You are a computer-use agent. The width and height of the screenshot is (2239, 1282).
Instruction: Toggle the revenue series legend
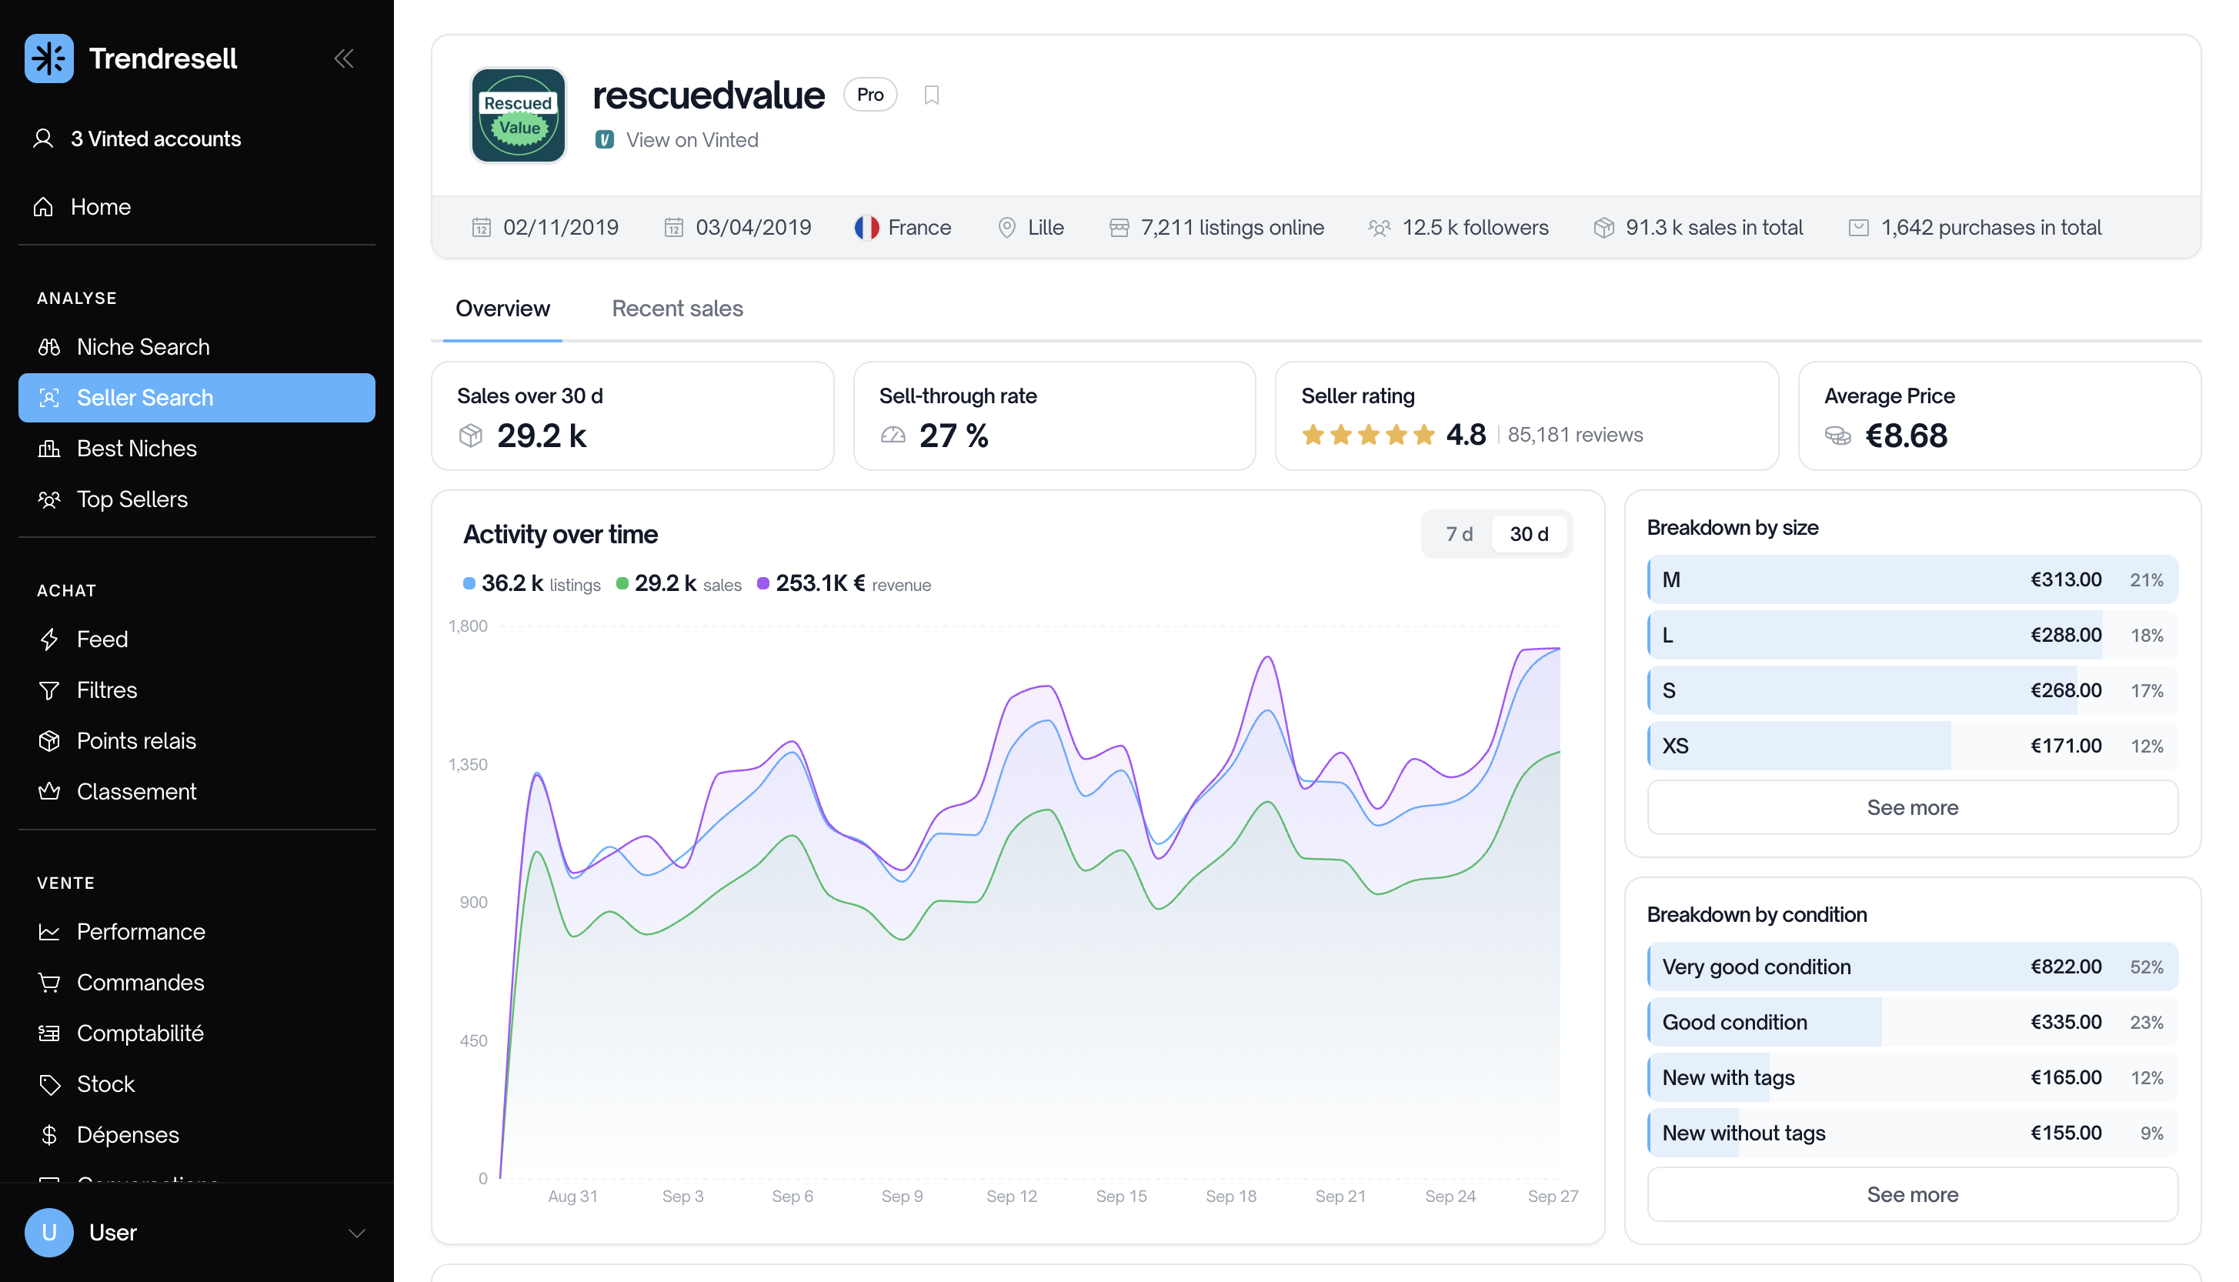[844, 584]
